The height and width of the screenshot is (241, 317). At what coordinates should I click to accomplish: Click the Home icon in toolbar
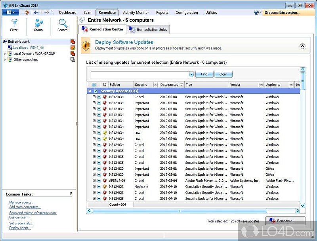(x=27, y=13)
